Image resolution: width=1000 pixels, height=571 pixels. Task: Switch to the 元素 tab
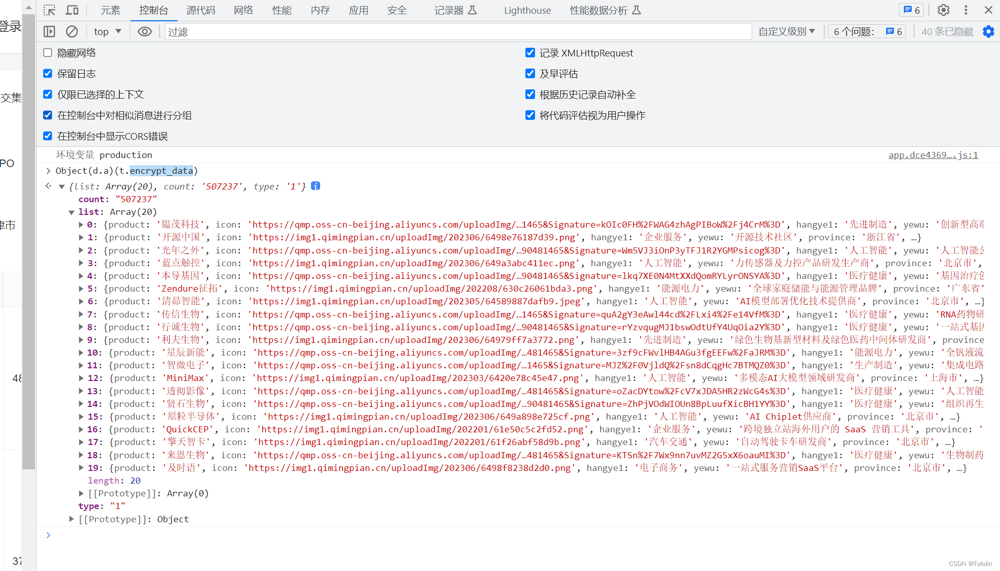pos(110,10)
